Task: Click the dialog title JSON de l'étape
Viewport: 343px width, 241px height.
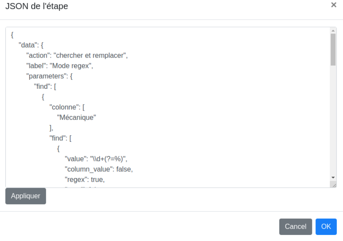Action: pyautogui.click(x=37, y=6)
